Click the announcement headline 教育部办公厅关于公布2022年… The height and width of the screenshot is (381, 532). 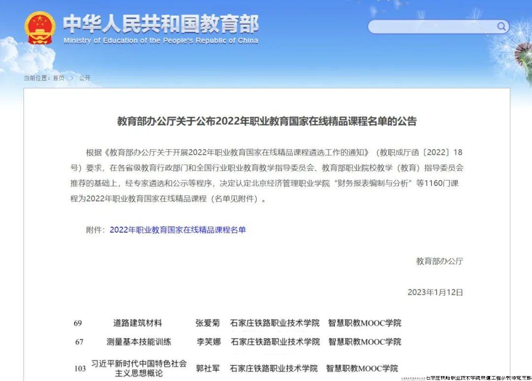click(266, 121)
